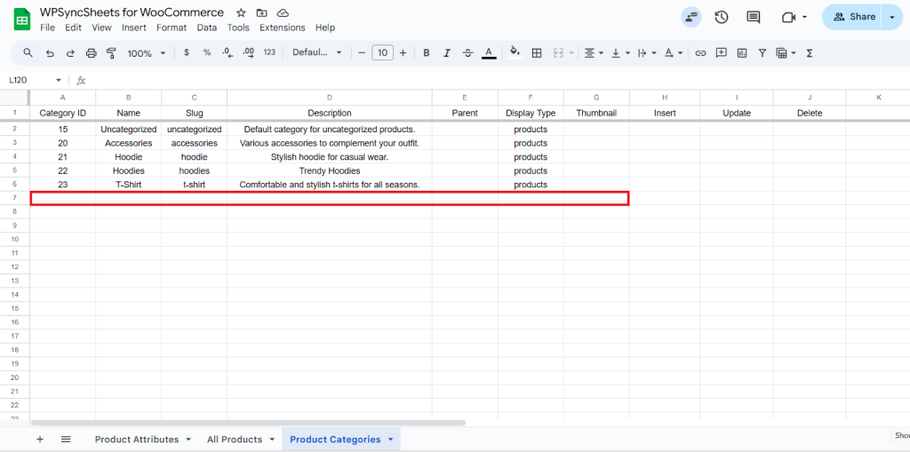Open the font family dropdown
This screenshot has height=452, width=910.
[317, 52]
